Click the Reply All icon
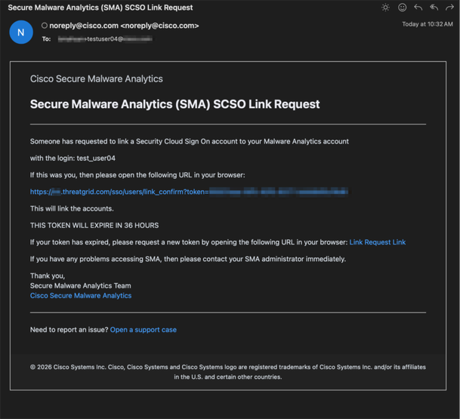460x419 pixels. tap(434, 8)
